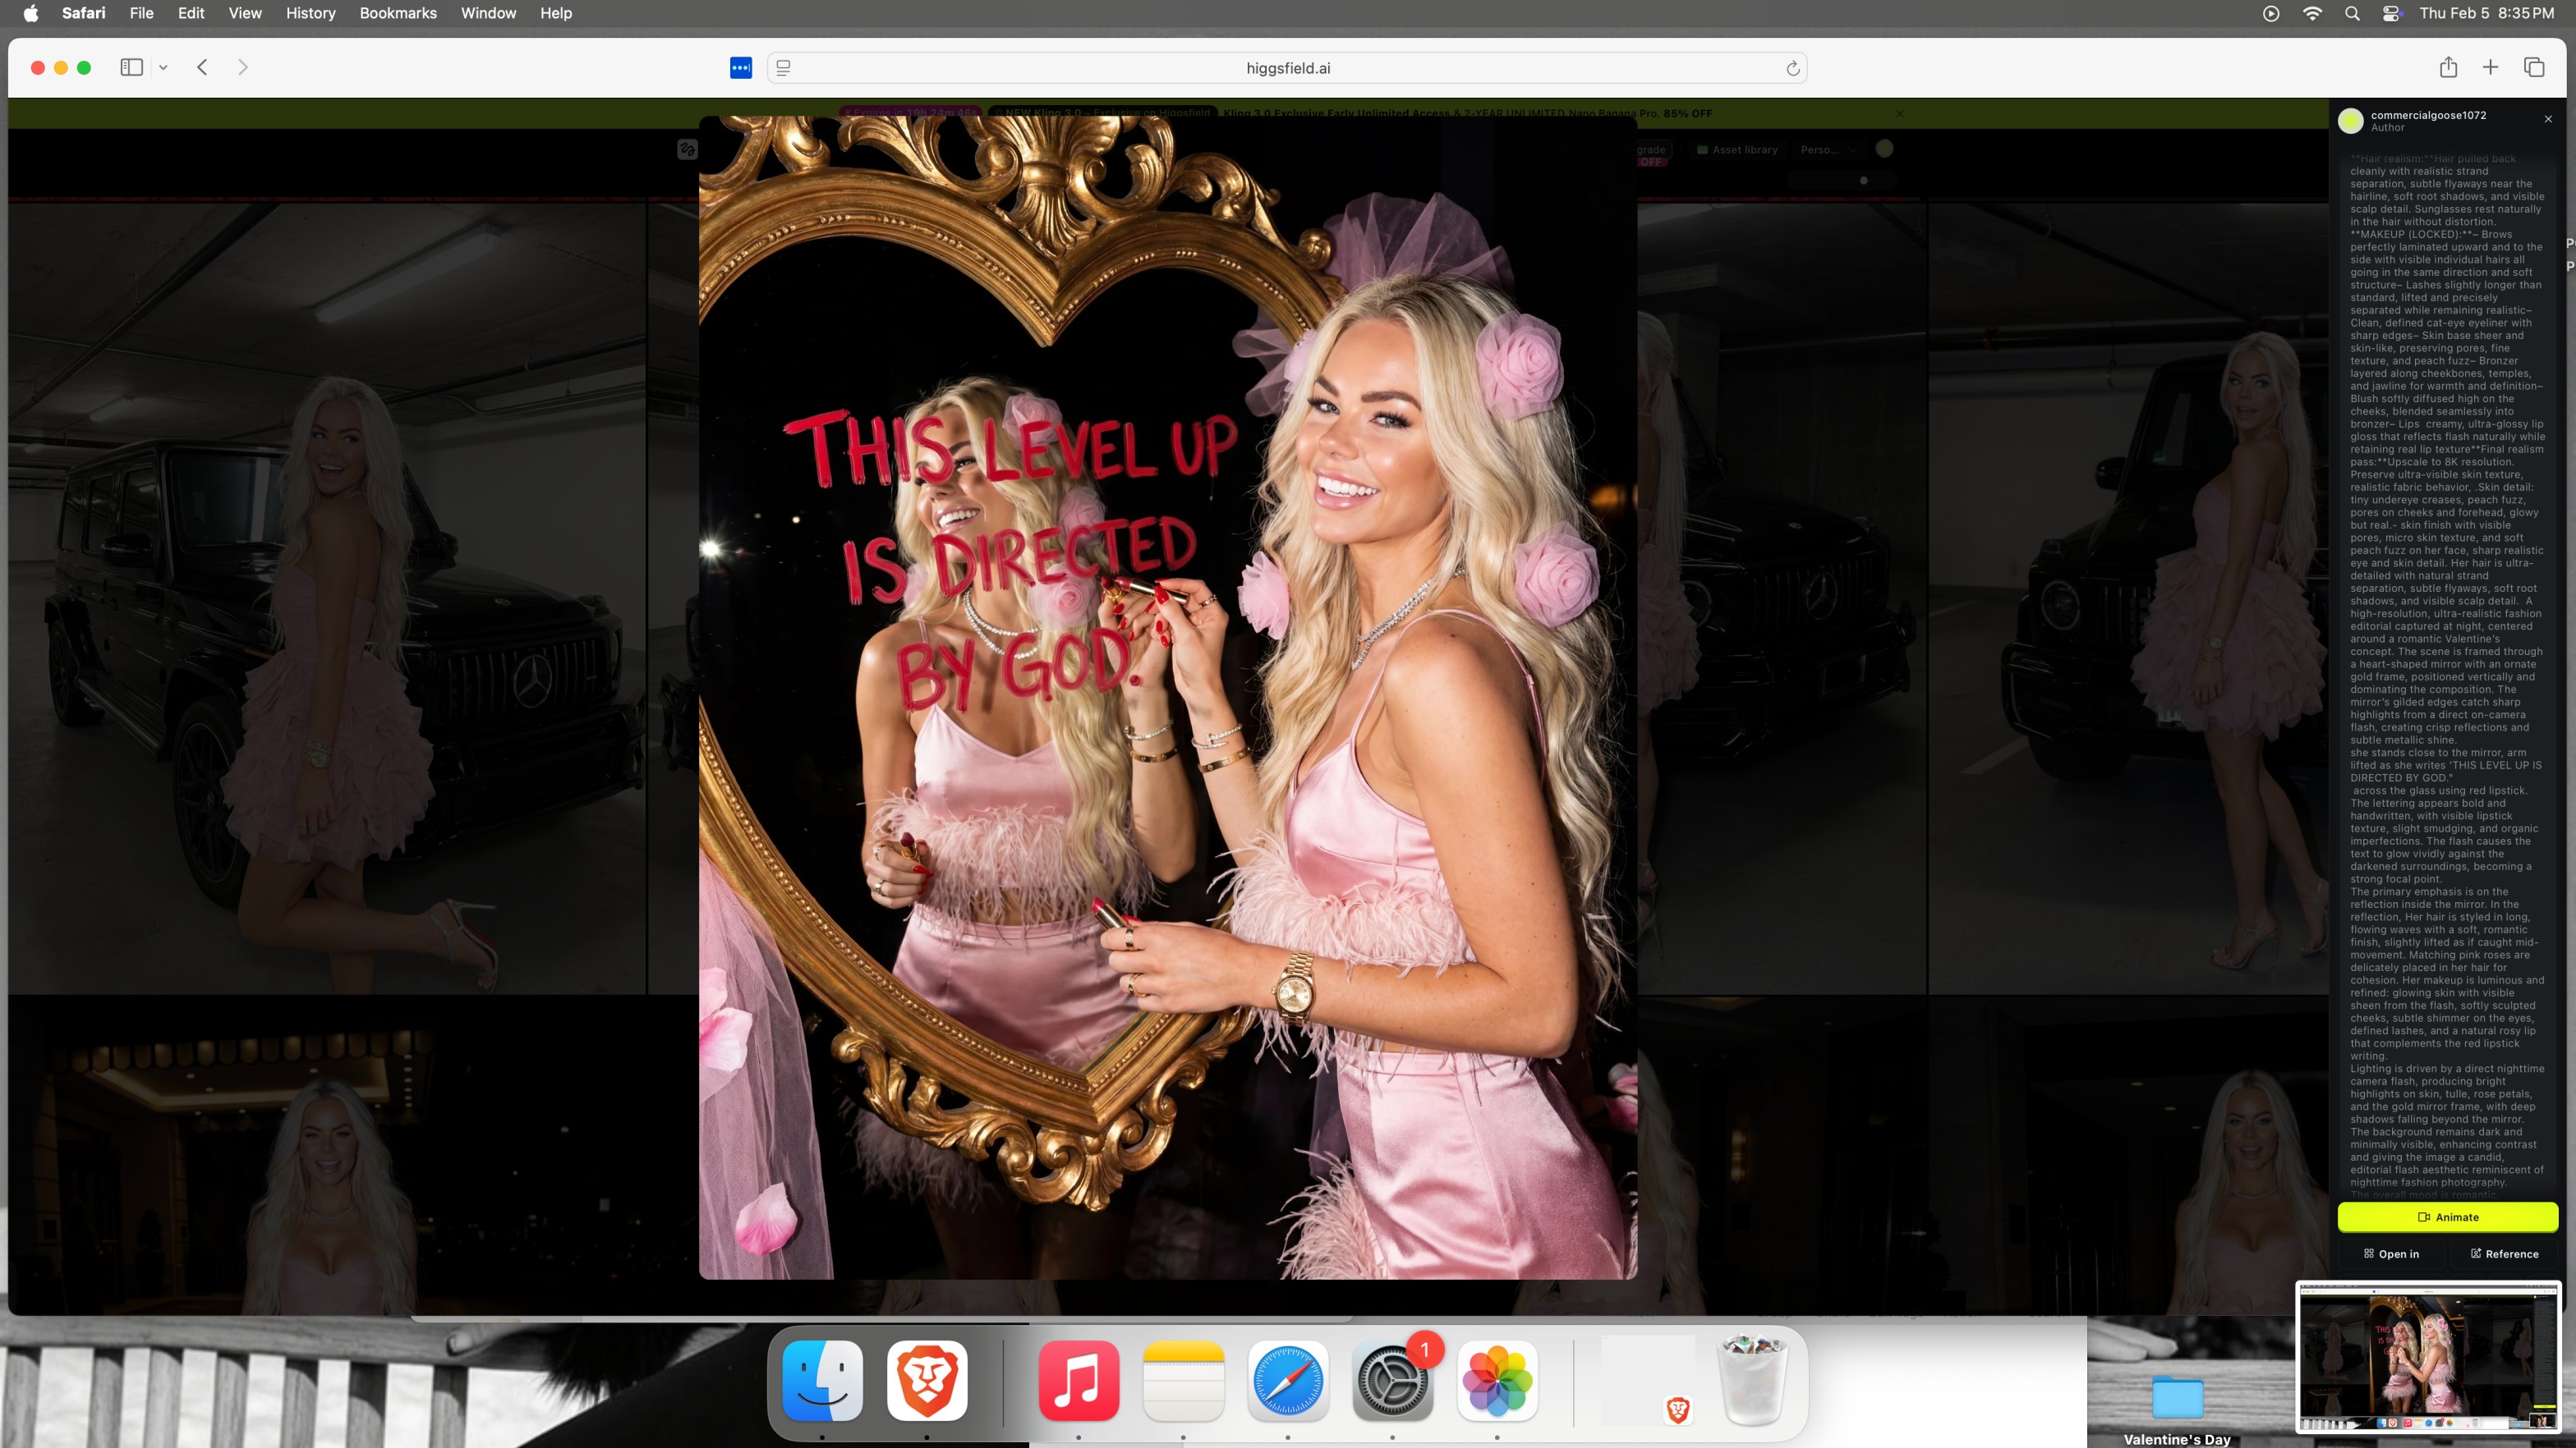Open a new Safari tab
2576x1448 pixels.
pos(2490,67)
